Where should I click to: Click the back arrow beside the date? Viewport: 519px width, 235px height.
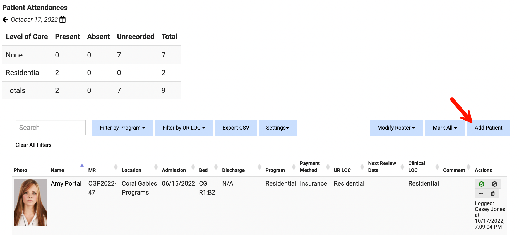pos(5,20)
